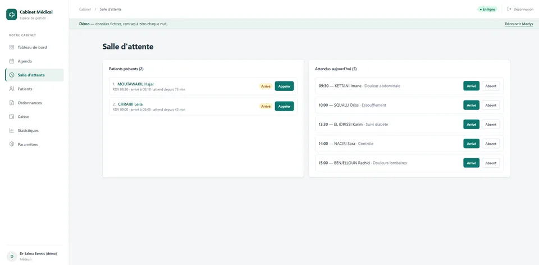539x265 pixels.
Task: Click 'Médecin' role label
Action: 25,259
